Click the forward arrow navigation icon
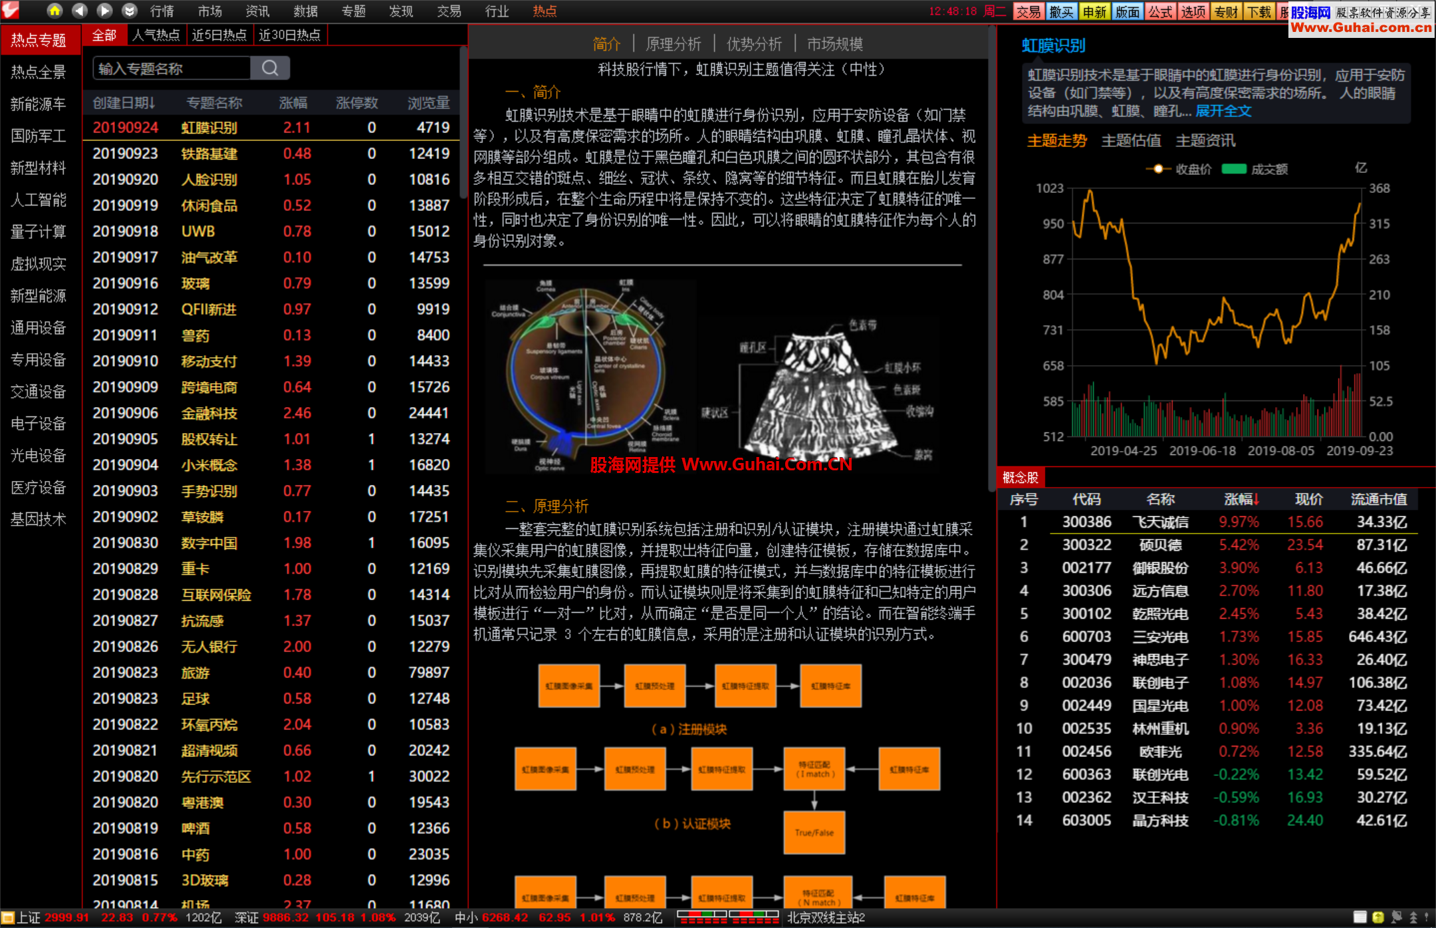Image resolution: width=1436 pixels, height=928 pixels. [x=104, y=11]
